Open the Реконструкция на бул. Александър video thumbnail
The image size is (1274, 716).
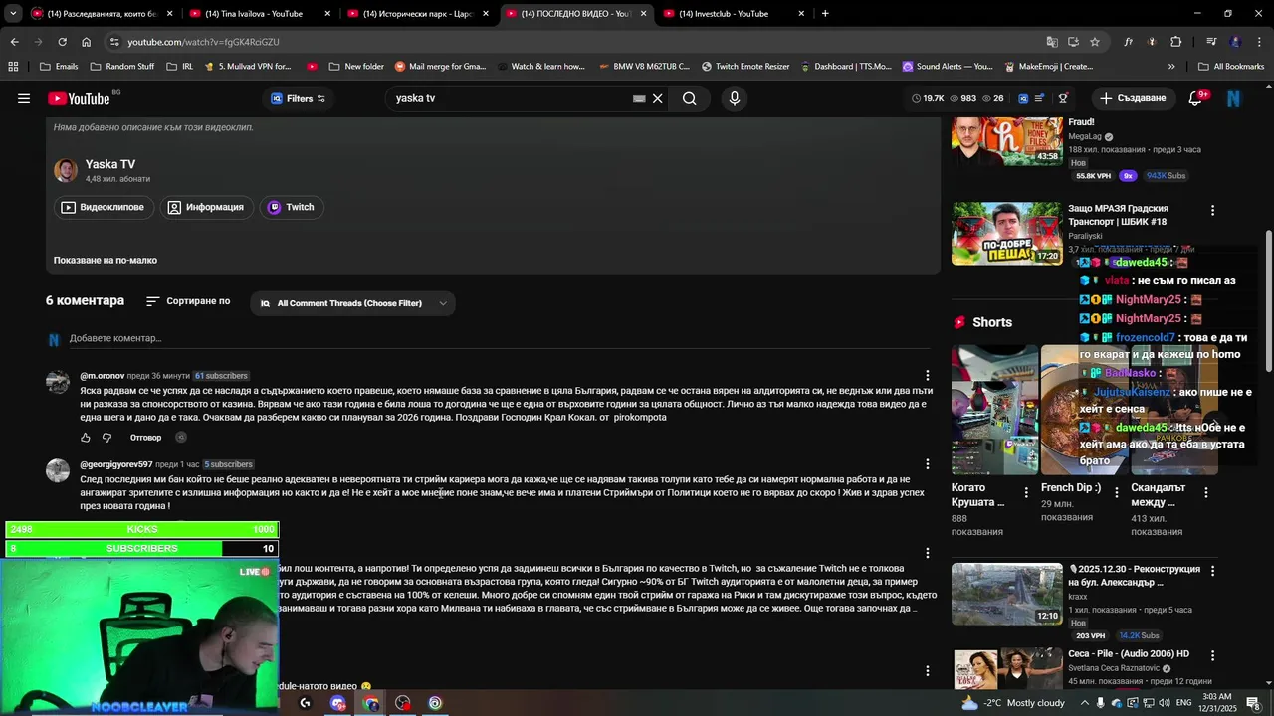[x=1006, y=594]
